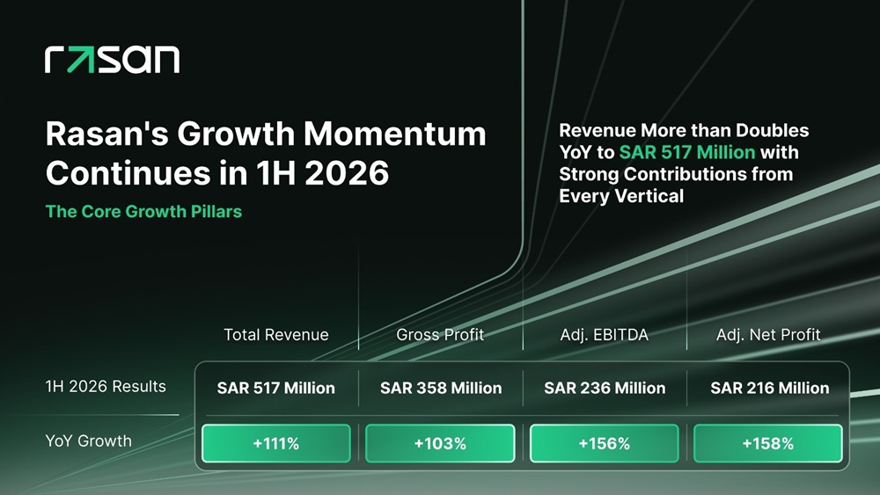Click the Rasan logo
The image size is (880, 495).
(113, 60)
